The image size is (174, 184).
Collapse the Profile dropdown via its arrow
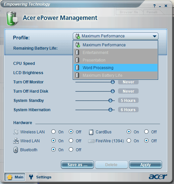pyautogui.click(x=154, y=36)
